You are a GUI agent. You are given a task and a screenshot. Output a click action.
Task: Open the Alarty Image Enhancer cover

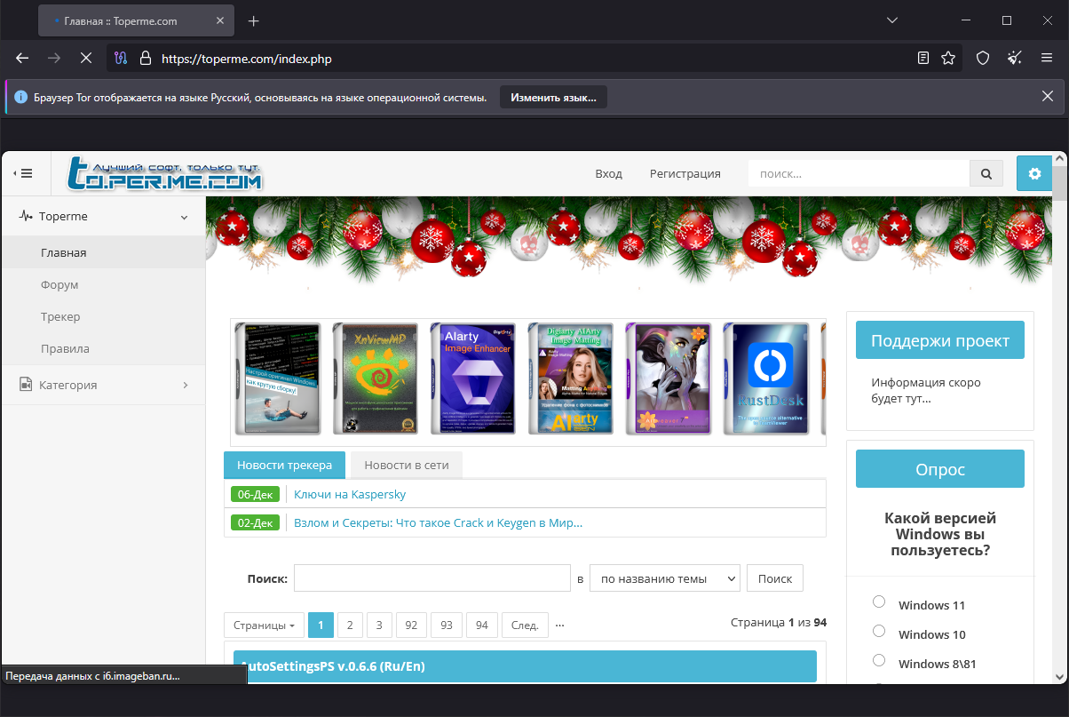pyautogui.click(x=473, y=378)
